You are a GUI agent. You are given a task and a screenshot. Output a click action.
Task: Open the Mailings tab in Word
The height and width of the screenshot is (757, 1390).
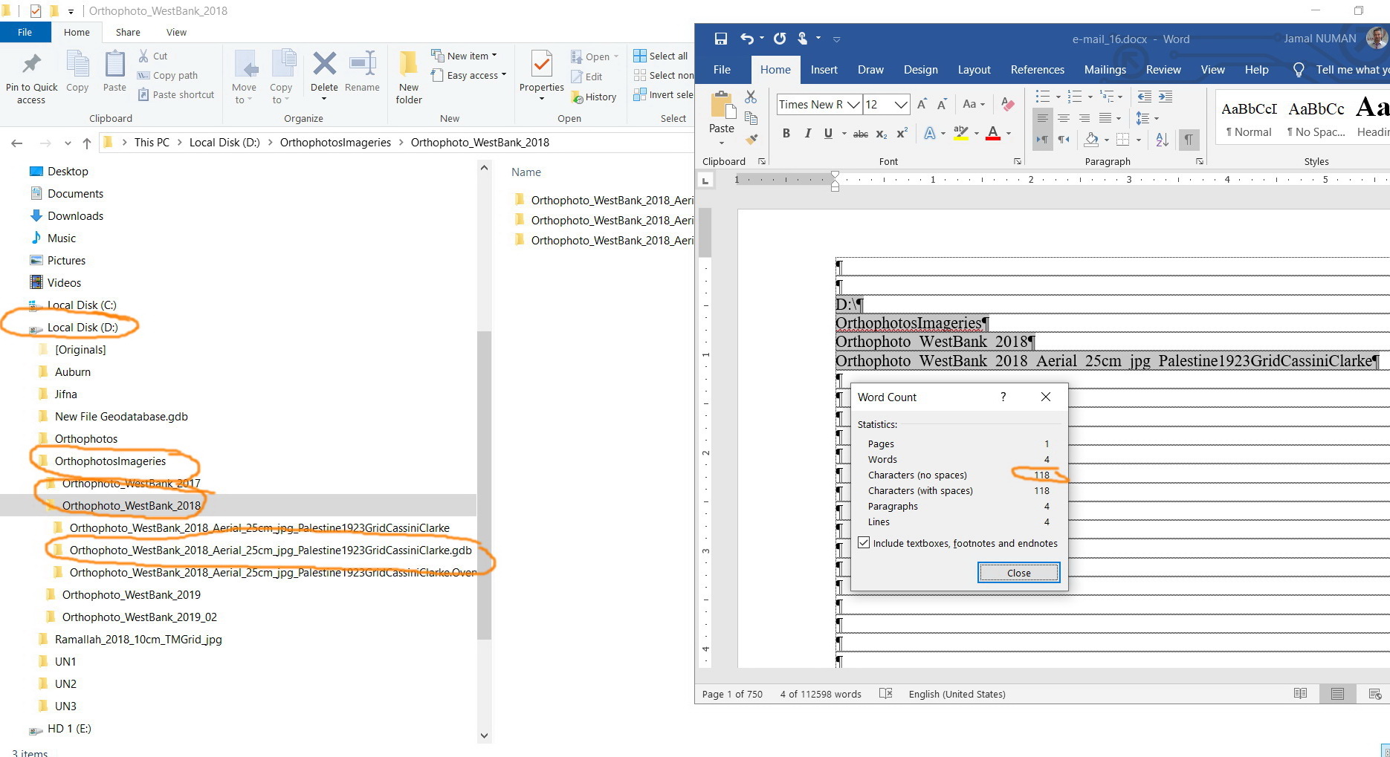pyautogui.click(x=1105, y=70)
